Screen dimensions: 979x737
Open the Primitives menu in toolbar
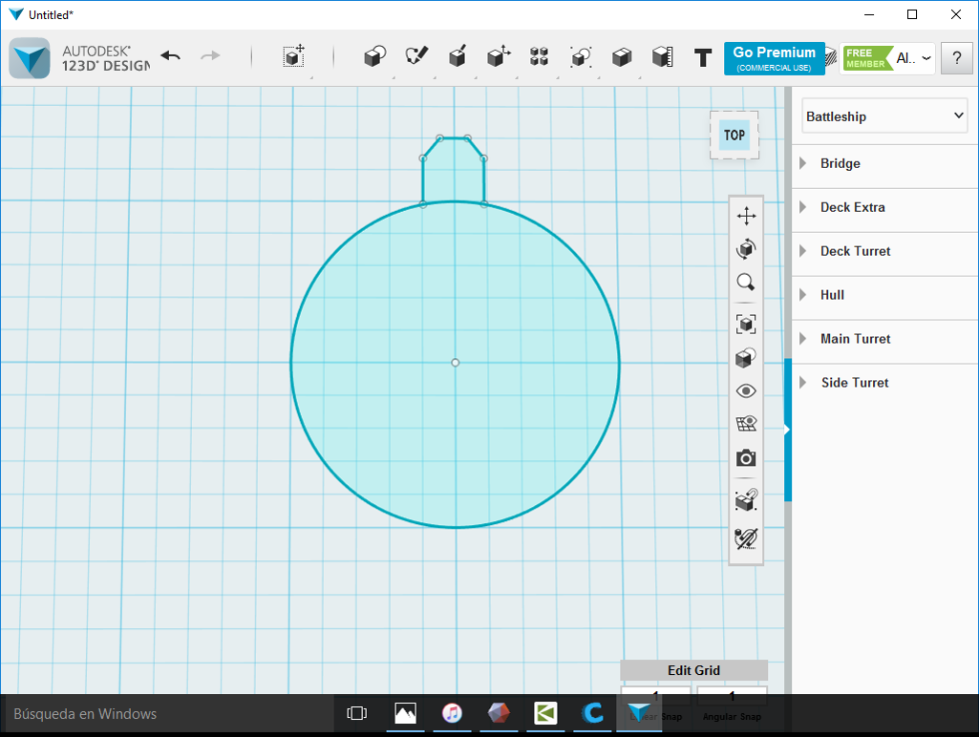(x=374, y=56)
